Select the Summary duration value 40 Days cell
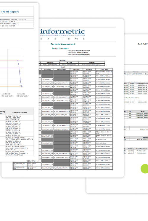Image resolution: width=148 pixels, height=221 pixels. pyautogui.click(x=91, y=65)
